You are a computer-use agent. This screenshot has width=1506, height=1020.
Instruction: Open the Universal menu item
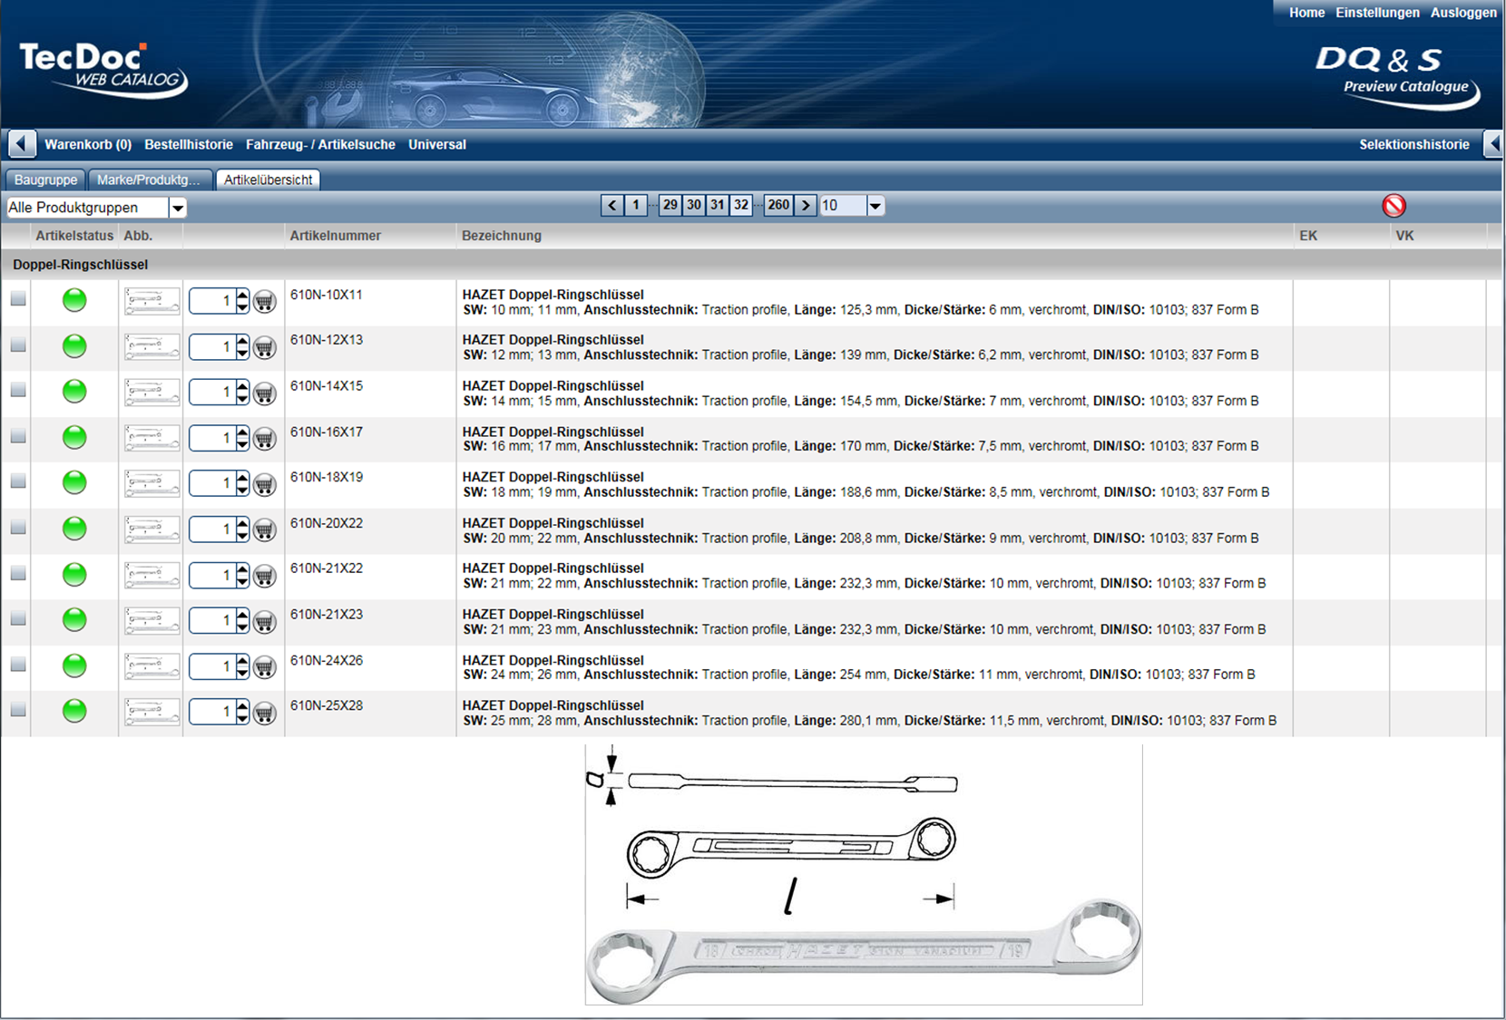pyautogui.click(x=437, y=144)
